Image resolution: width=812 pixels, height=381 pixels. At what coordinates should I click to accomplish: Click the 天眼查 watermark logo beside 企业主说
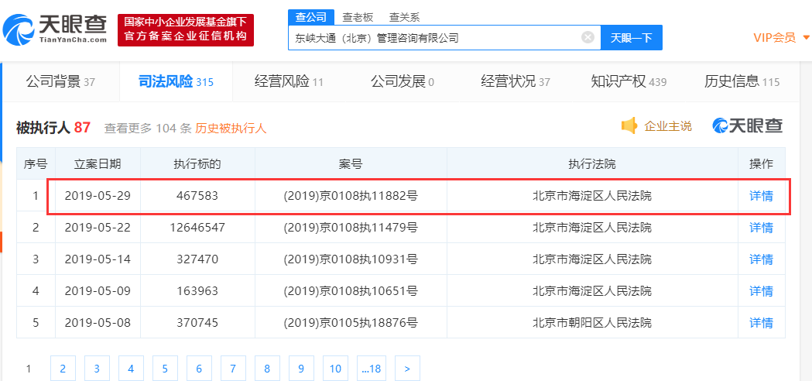click(x=748, y=126)
